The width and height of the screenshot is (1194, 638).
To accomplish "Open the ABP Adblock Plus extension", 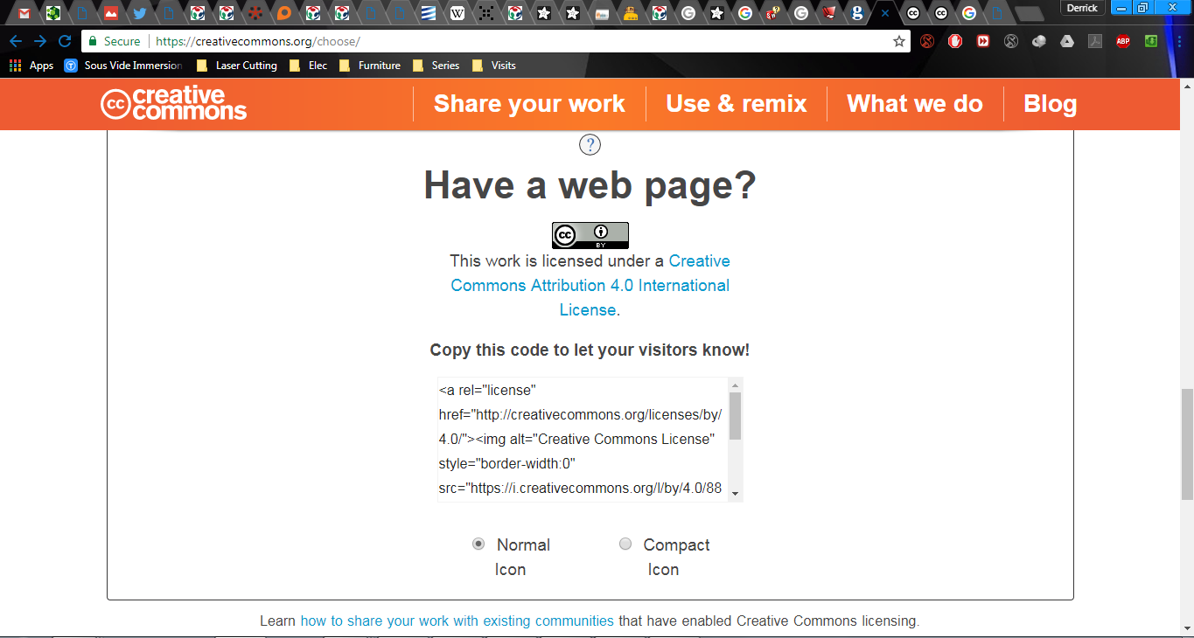I will click(x=1123, y=41).
